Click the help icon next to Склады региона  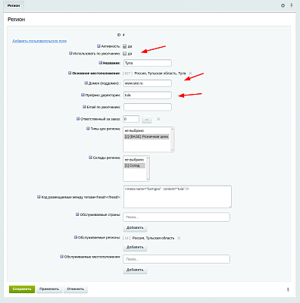[90, 158]
